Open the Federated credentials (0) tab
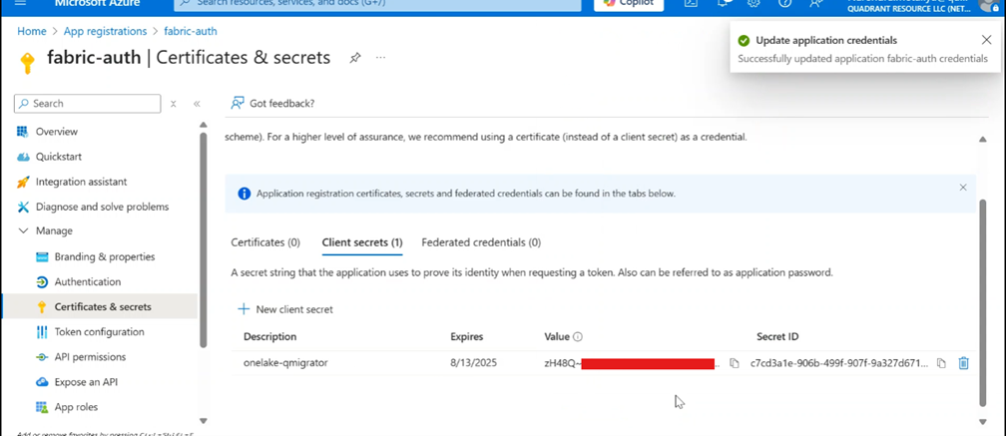The width and height of the screenshot is (1006, 436). [481, 242]
